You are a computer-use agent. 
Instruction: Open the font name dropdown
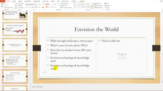(x=34, y=4)
